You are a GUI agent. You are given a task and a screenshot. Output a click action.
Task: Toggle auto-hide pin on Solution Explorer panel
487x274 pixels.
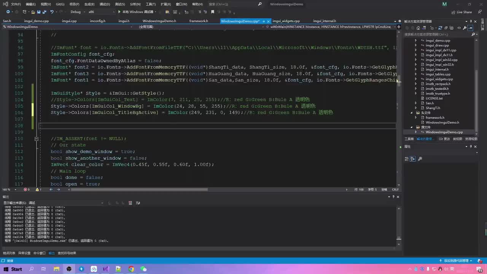point(471,21)
